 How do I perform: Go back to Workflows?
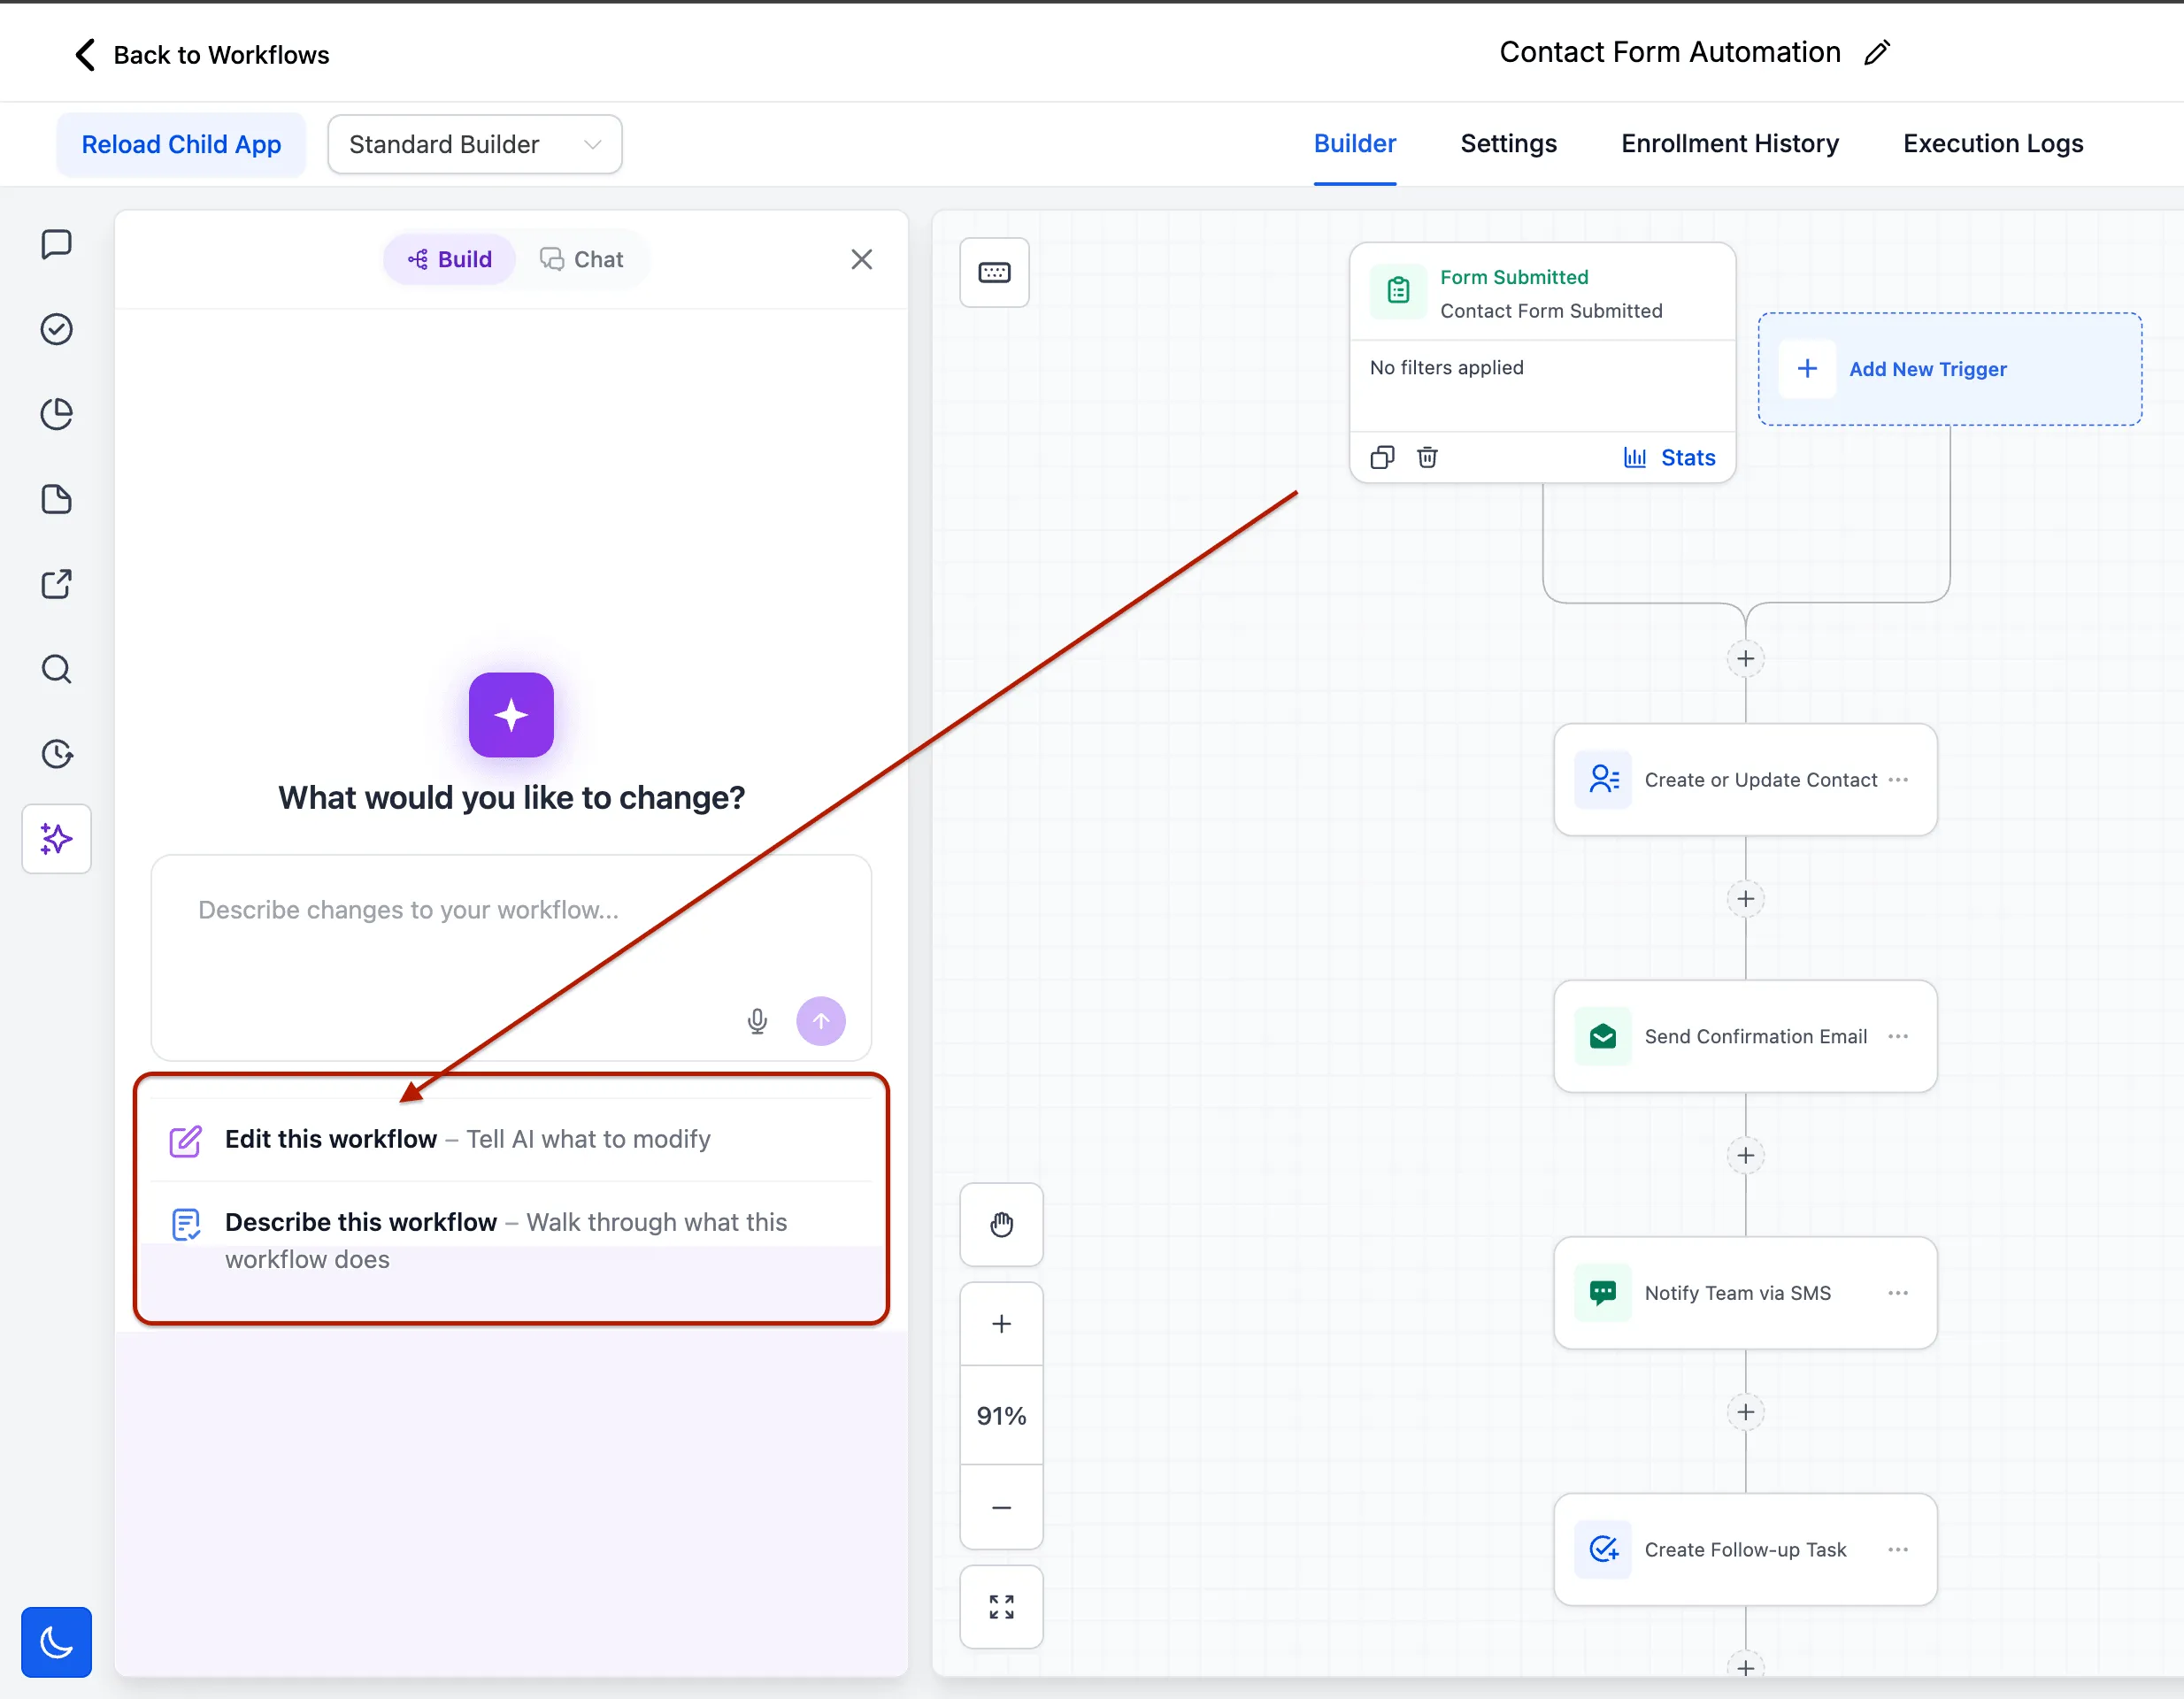201,55
